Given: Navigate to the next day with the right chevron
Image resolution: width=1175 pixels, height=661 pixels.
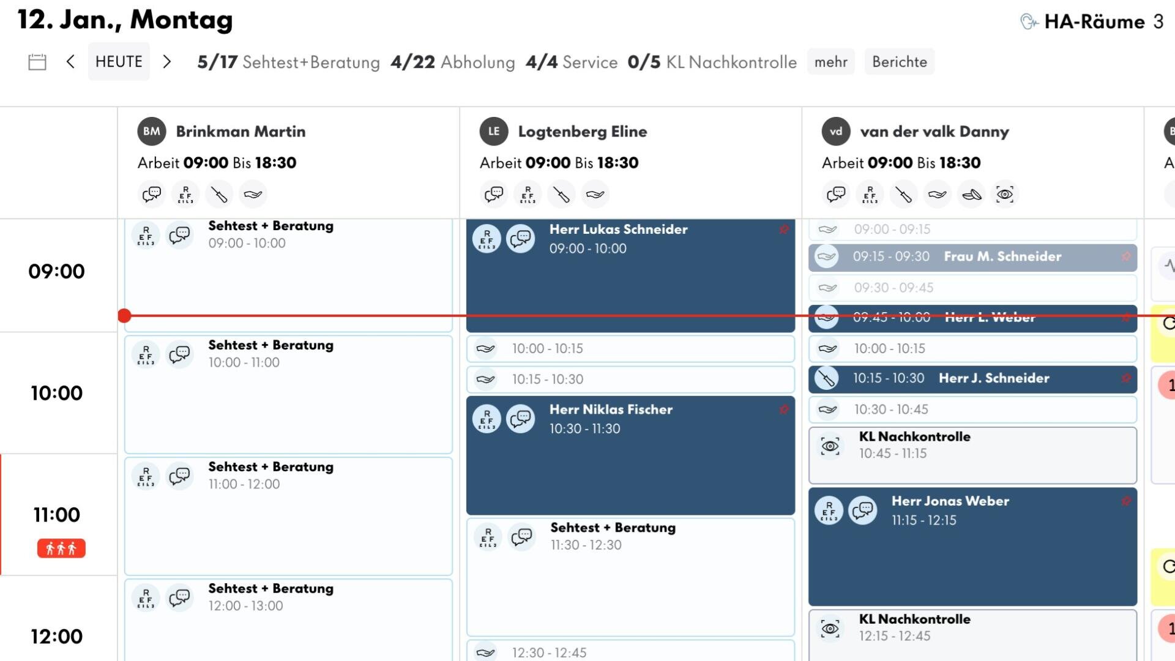Looking at the screenshot, I should tap(166, 61).
